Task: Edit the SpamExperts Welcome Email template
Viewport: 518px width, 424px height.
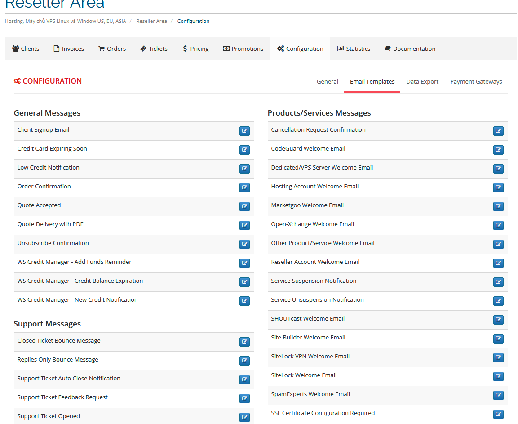Action: (498, 396)
